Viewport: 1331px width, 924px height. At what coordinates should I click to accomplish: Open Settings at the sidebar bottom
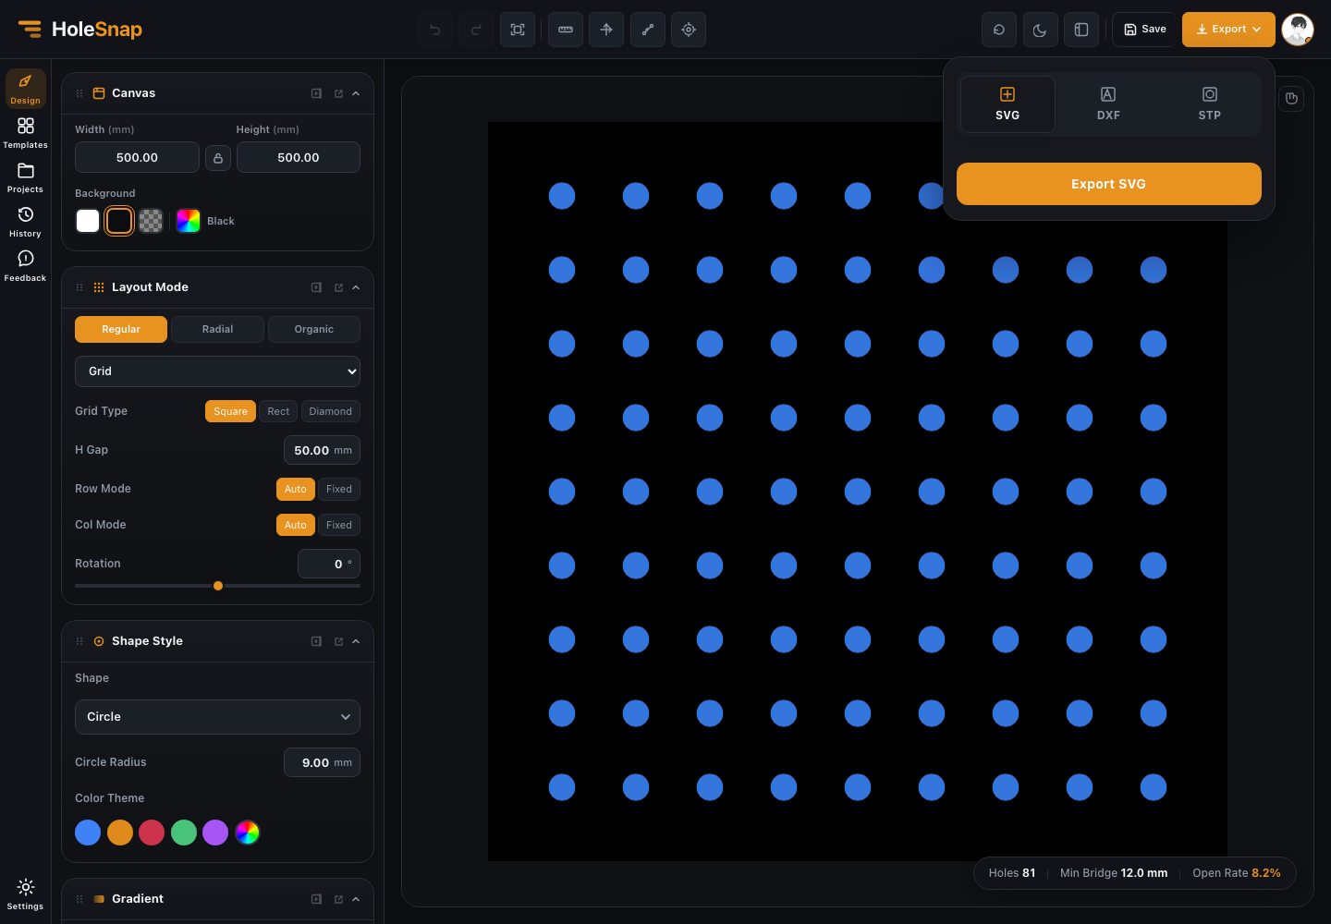26,894
